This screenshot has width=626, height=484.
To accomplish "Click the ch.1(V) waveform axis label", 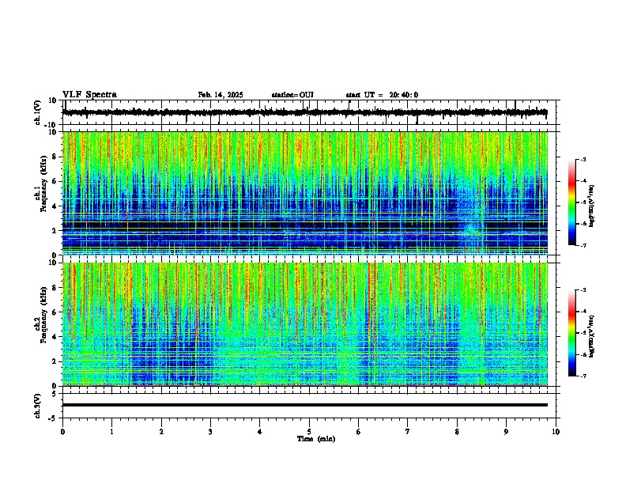I will pyautogui.click(x=38, y=112).
